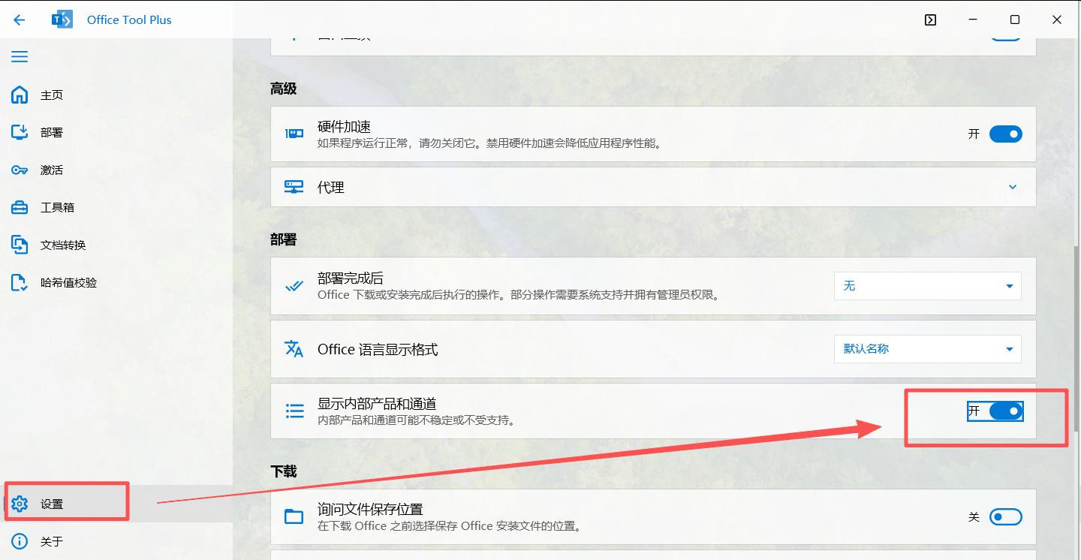Open the Office 语言显示格式 dropdown
This screenshot has height=560, width=1081.
(x=927, y=348)
